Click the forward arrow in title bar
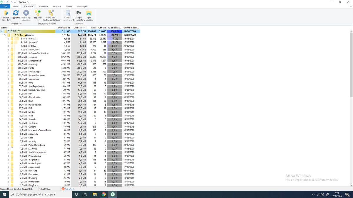Viewport: 353px width, 198px height. tap(11, 2)
